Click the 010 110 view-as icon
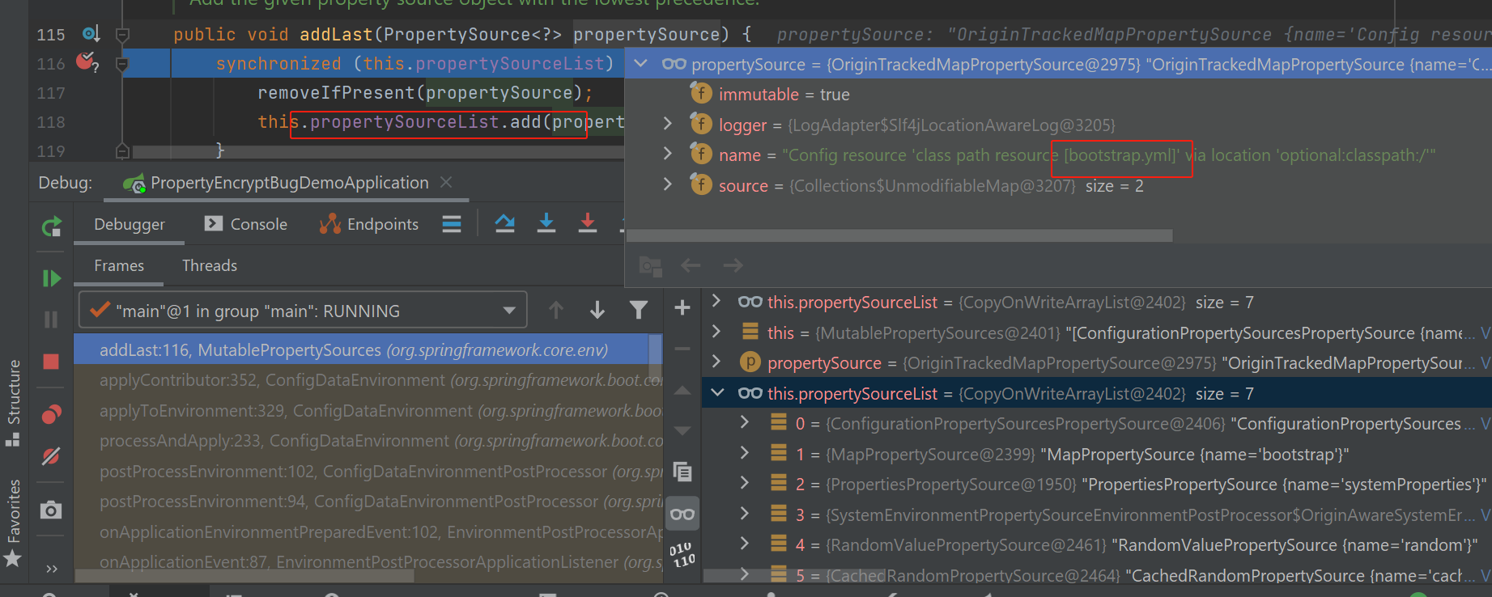This screenshot has width=1492, height=597. pyautogui.click(x=682, y=555)
